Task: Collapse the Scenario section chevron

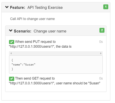Action: point(11,30)
